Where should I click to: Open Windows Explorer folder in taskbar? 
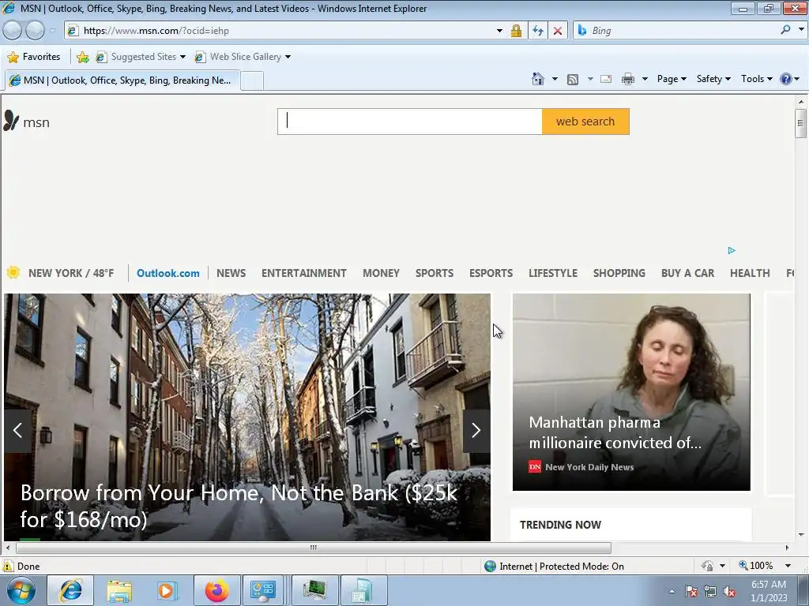click(x=120, y=591)
